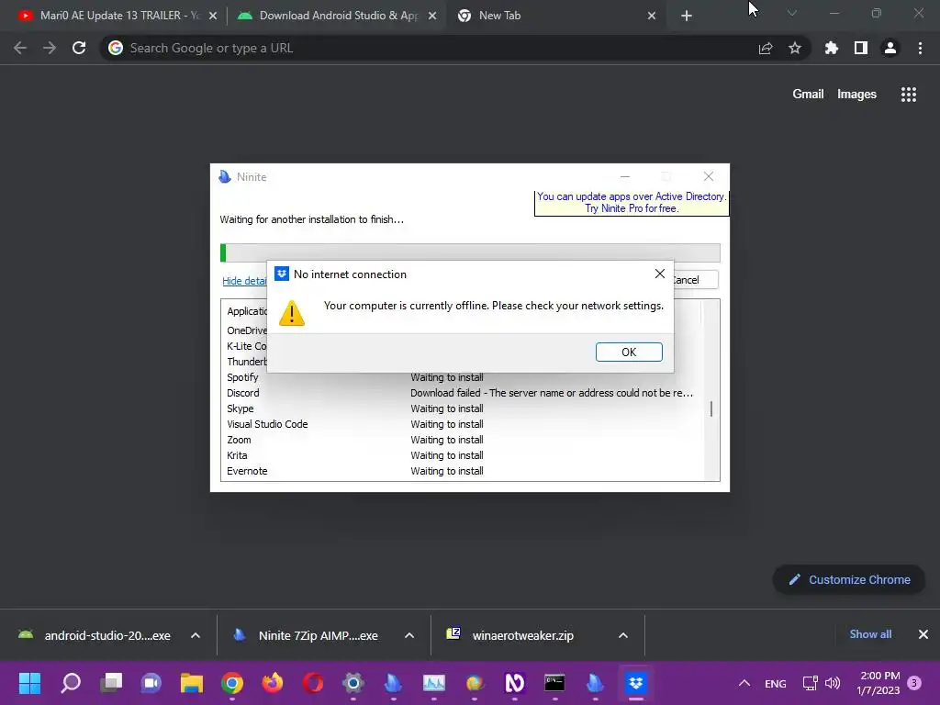
Task: Close the downloads bar
Action: (x=923, y=634)
